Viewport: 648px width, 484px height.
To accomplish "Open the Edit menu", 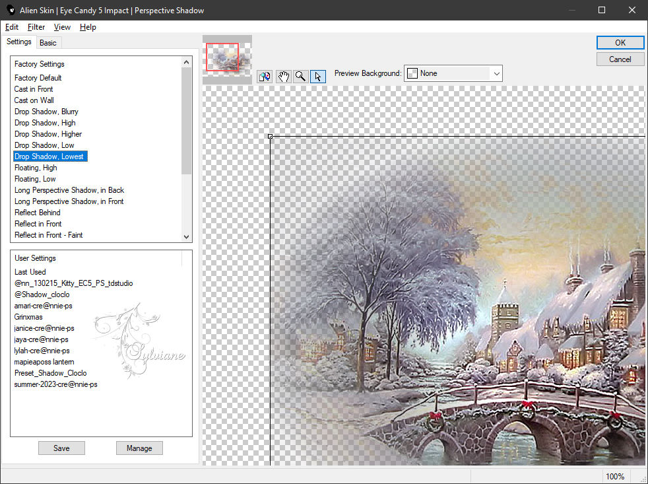I will pyautogui.click(x=12, y=27).
